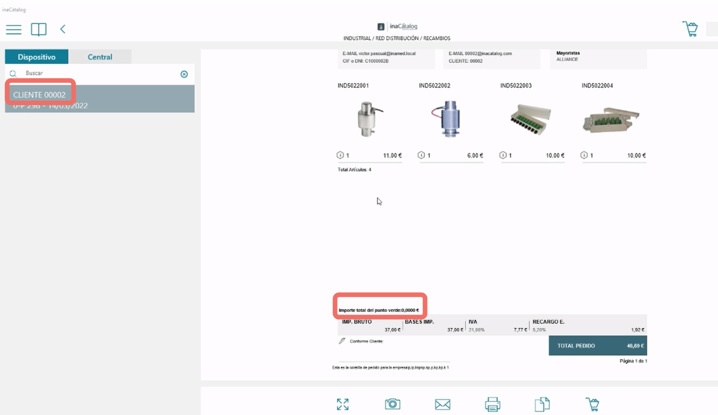Click the Conforme Cliente pencil signature icon
The image size is (718, 415).
click(x=342, y=341)
